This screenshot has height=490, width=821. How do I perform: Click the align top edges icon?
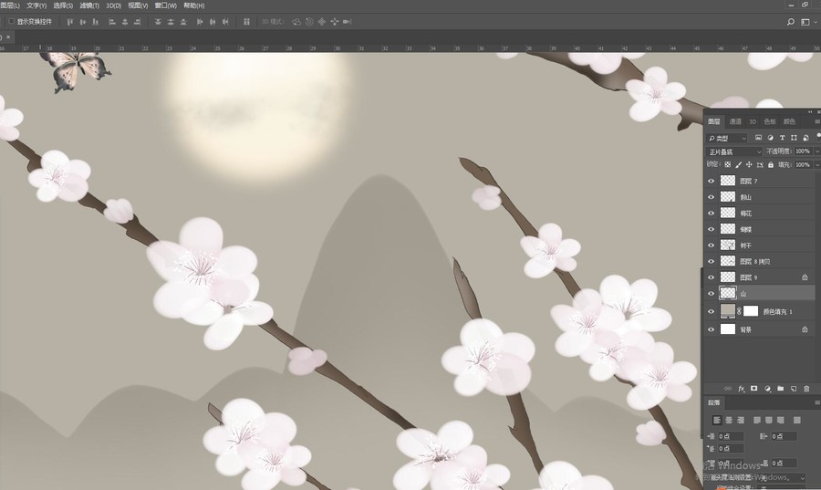69,22
